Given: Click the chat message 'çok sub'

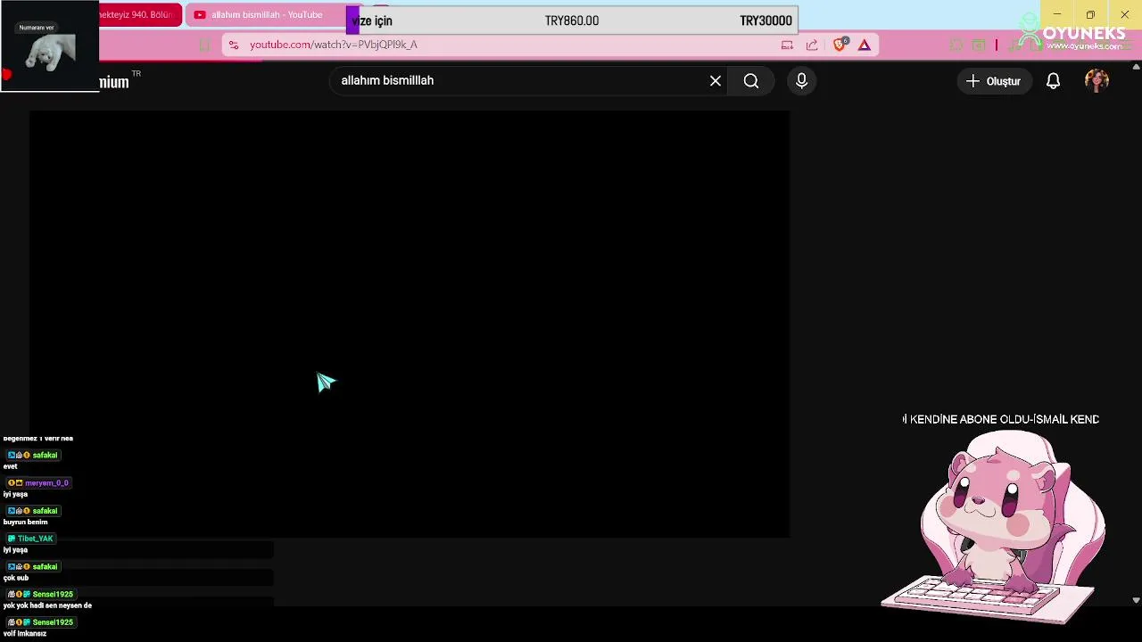Looking at the screenshot, I should click(16, 578).
